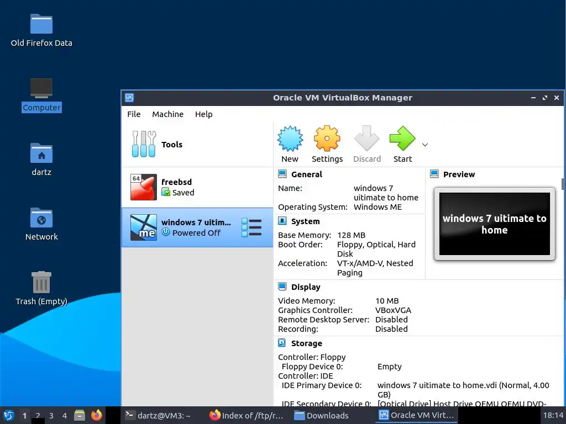The width and height of the screenshot is (566, 424).
Task: Click the 18:14 taskbar clock
Action: [553, 416]
